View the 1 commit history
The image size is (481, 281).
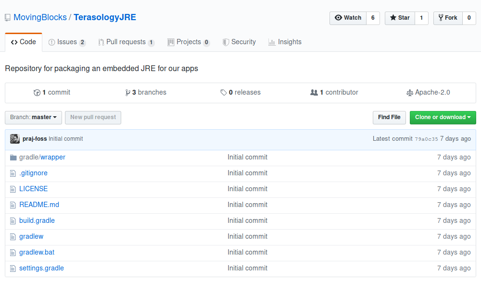click(52, 93)
